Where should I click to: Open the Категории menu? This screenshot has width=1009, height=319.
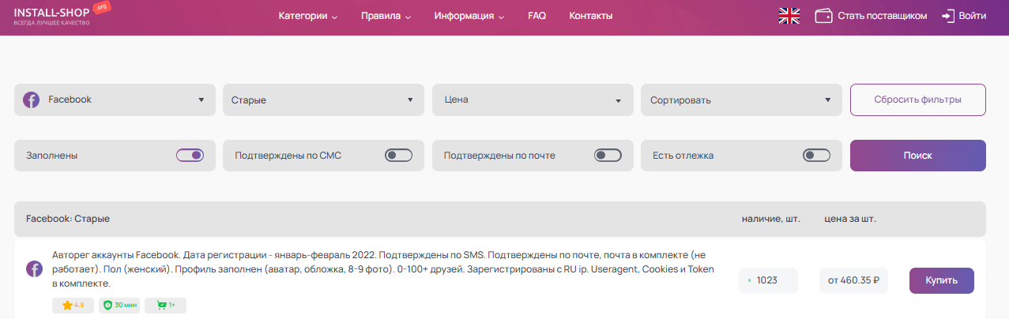308,16
